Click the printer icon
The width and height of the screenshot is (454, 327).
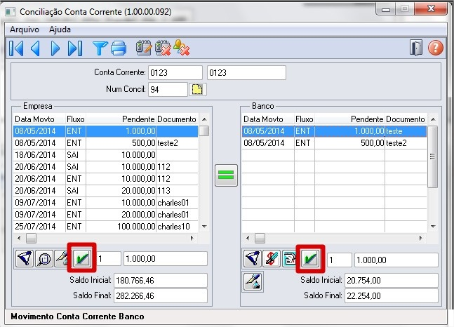point(119,48)
